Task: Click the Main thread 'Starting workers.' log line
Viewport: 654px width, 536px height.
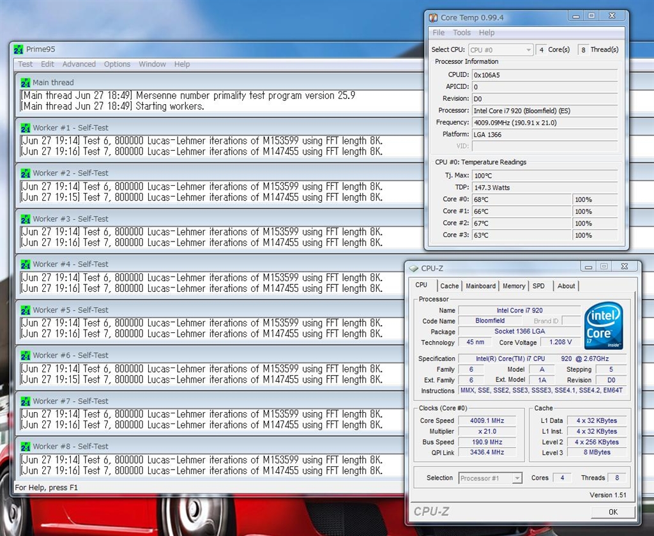Action: [x=112, y=106]
